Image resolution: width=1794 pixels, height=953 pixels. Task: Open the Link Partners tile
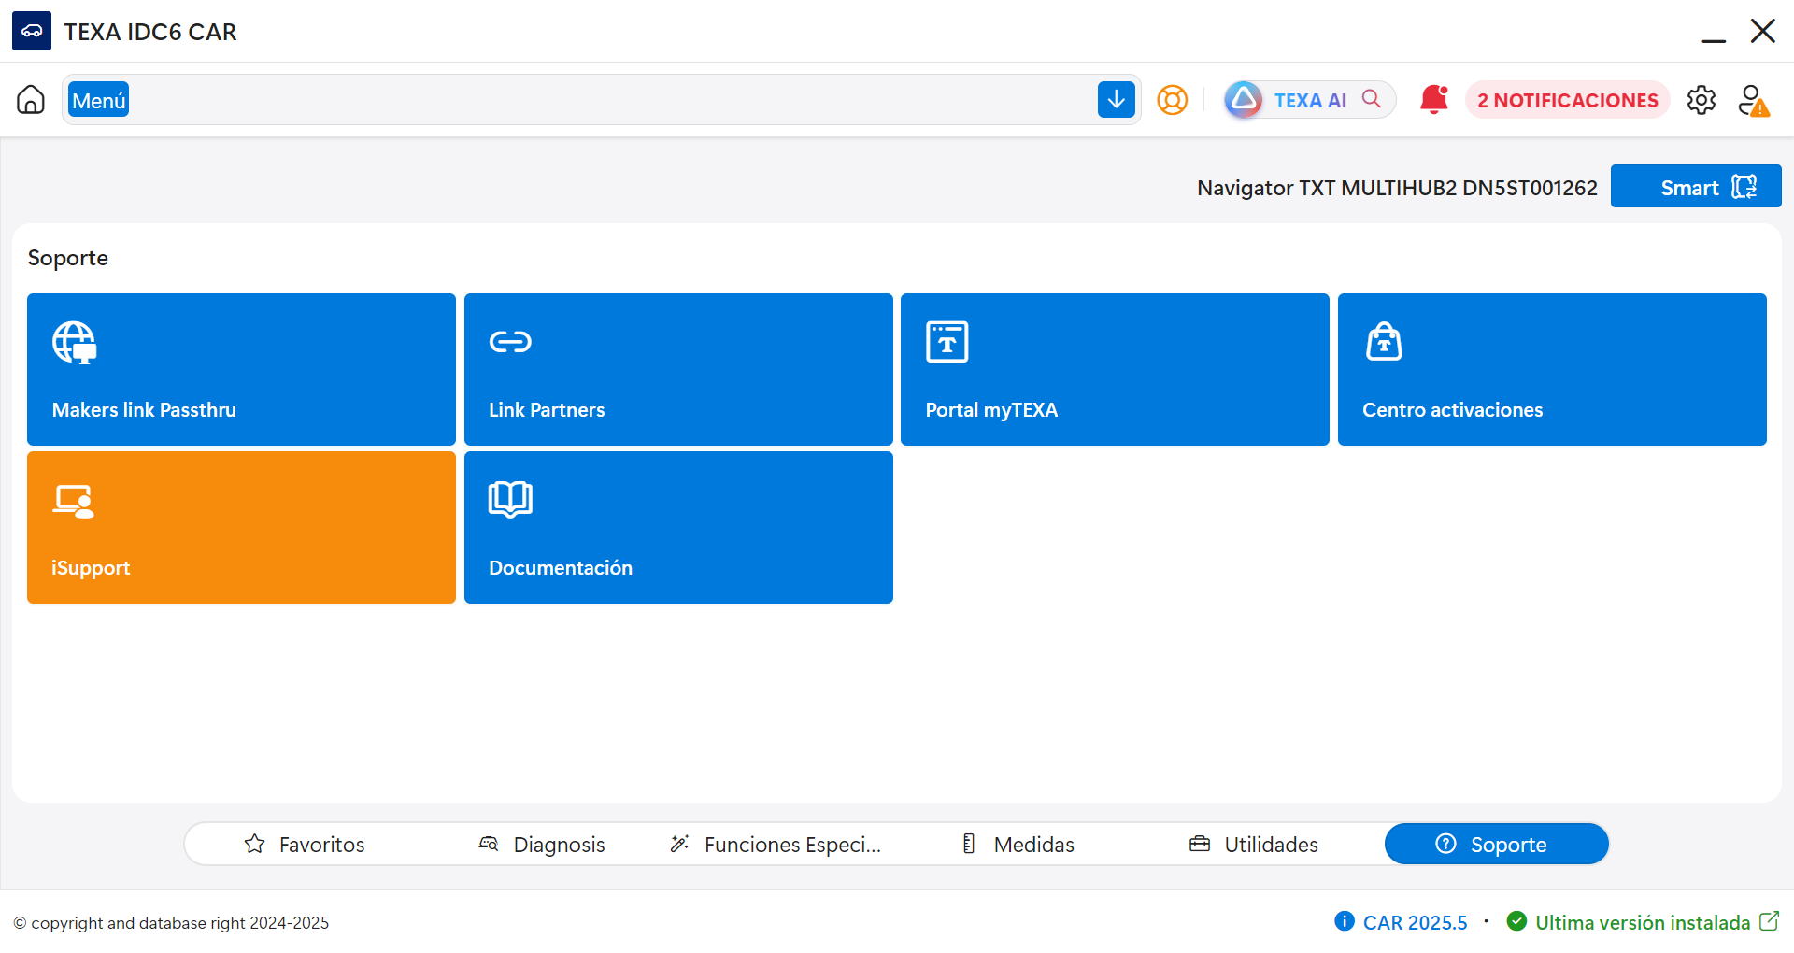click(678, 369)
